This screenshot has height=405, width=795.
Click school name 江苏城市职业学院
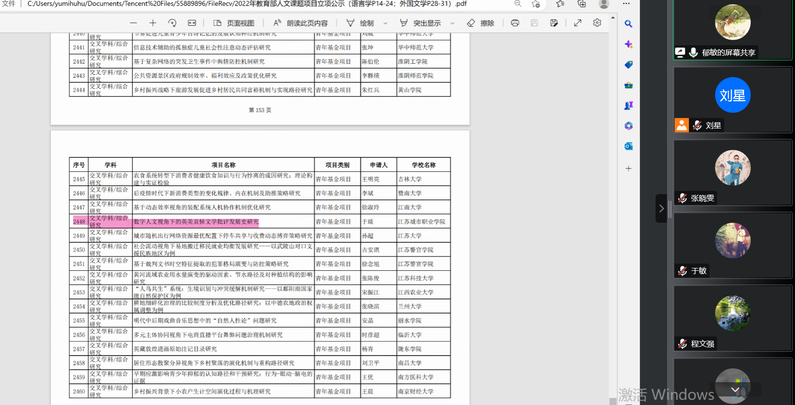click(422, 222)
